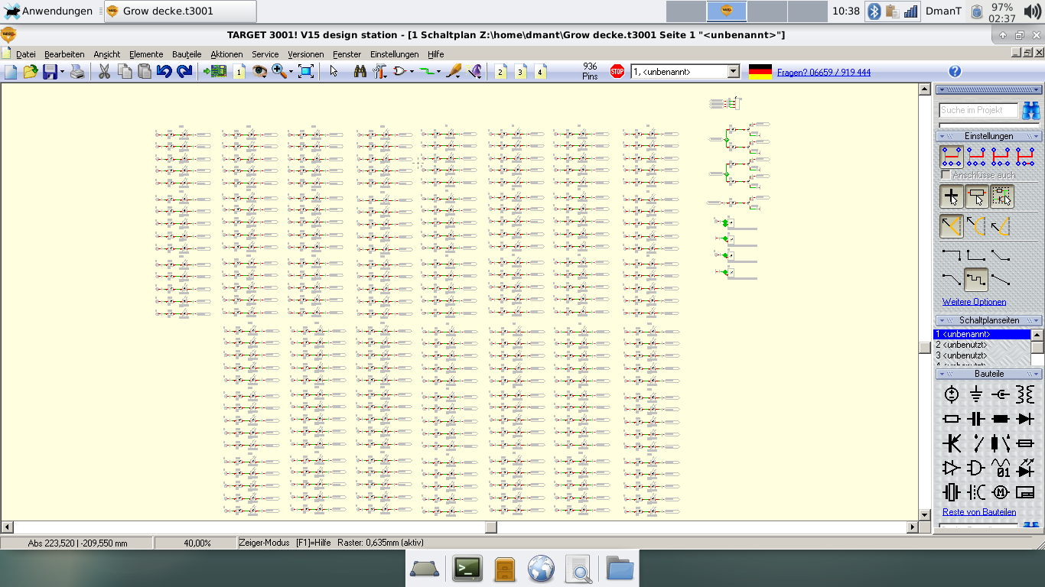Open the Ansicht menu
This screenshot has width=1045, height=587.
tap(107, 54)
